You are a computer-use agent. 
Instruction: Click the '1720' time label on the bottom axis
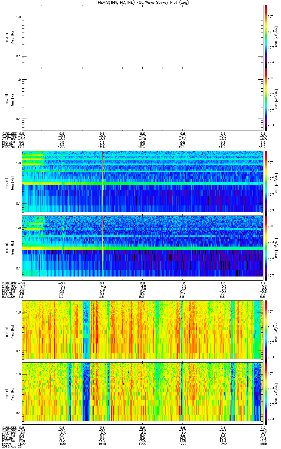[x=183, y=443]
